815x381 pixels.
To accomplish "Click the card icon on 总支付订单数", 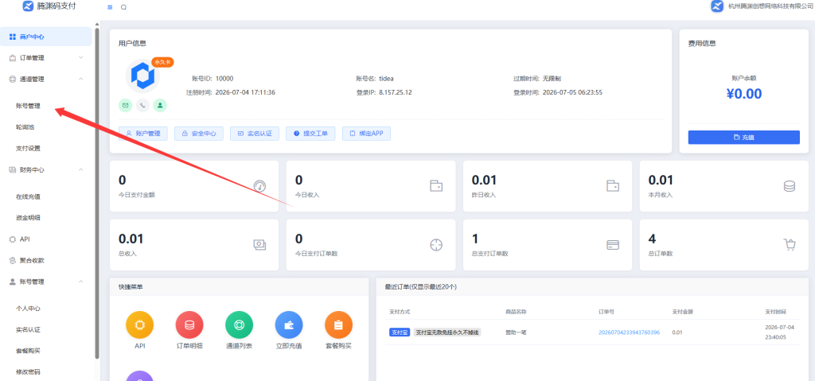I will tap(613, 245).
